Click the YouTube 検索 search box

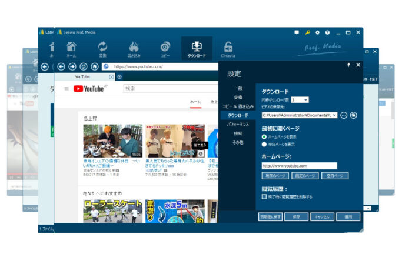tap(171, 89)
